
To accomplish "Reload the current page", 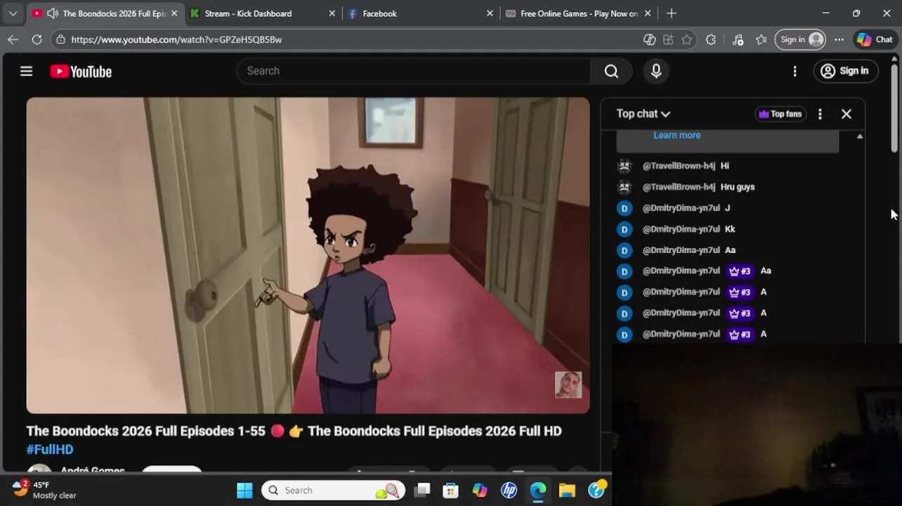I will click(x=37, y=40).
